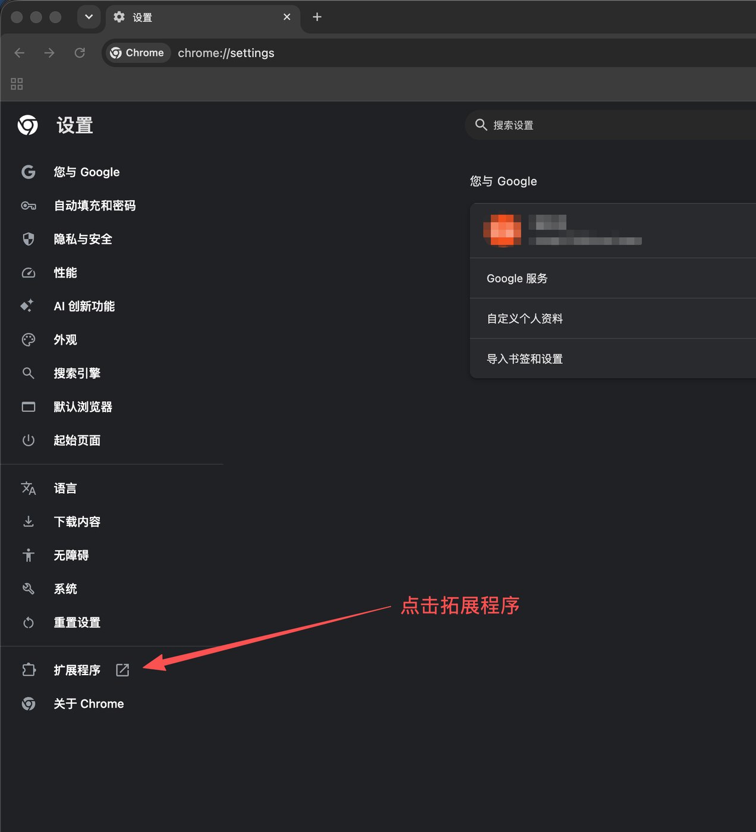Click the puzzle piece extensions icon
The image size is (756, 832).
click(29, 670)
